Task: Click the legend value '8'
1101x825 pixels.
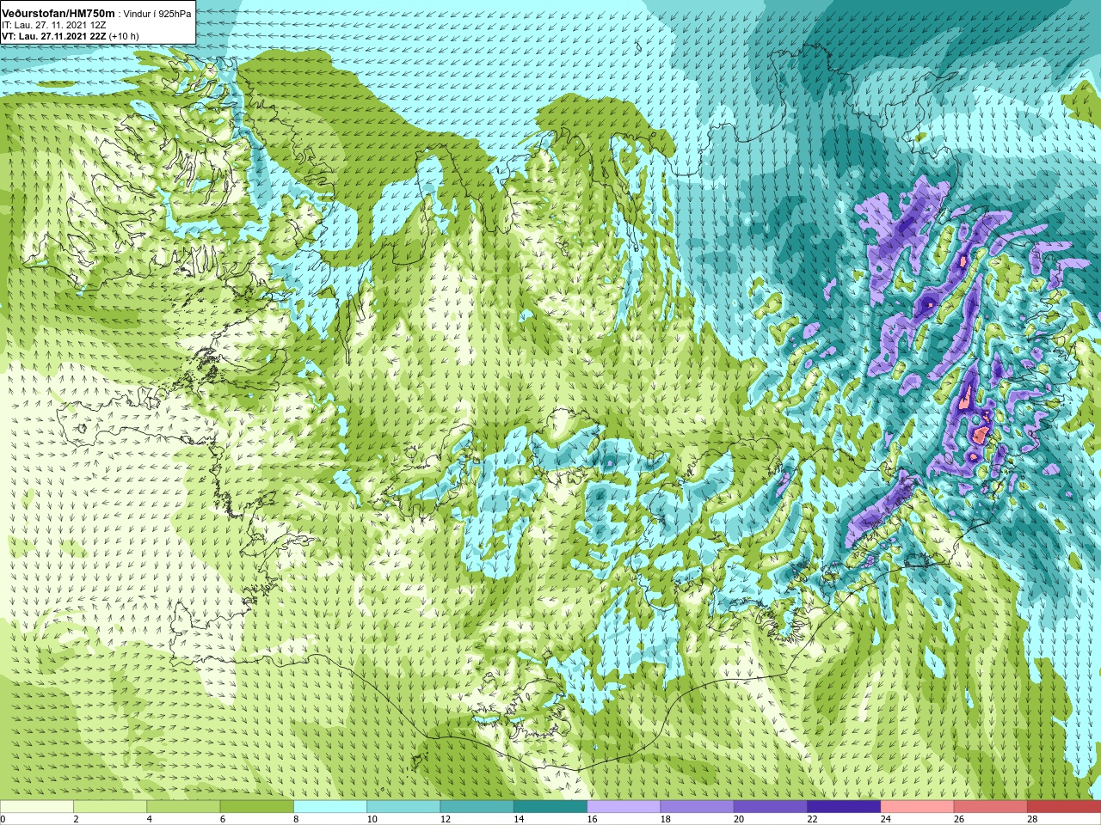Action: [x=296, y=819]
